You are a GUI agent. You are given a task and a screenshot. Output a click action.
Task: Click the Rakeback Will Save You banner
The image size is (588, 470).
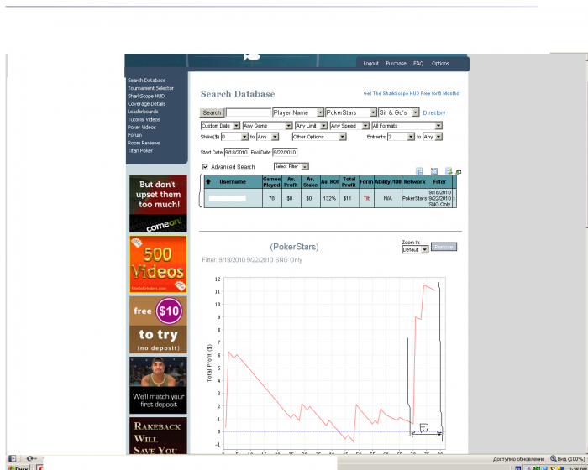[x=158, y=436]
